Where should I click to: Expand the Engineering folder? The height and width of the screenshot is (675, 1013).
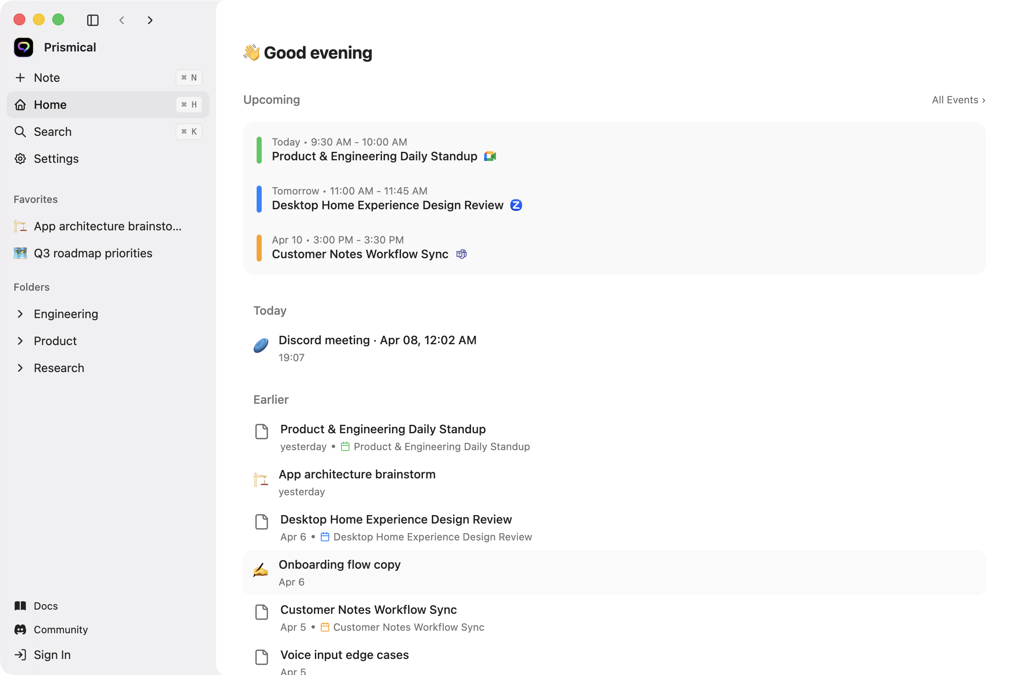(20, 314)
